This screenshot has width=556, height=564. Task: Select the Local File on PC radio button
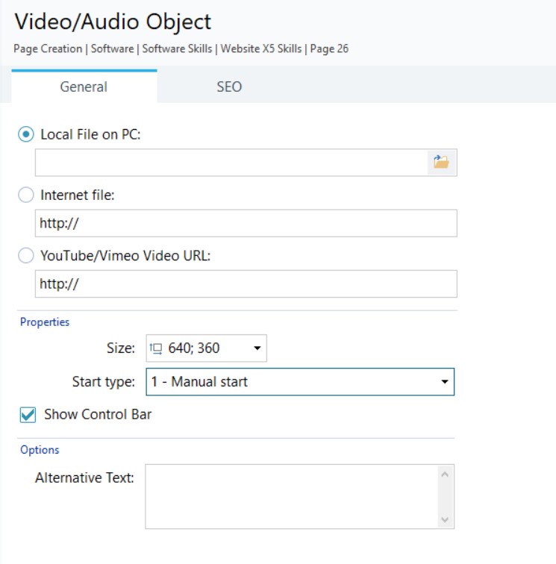26,134
